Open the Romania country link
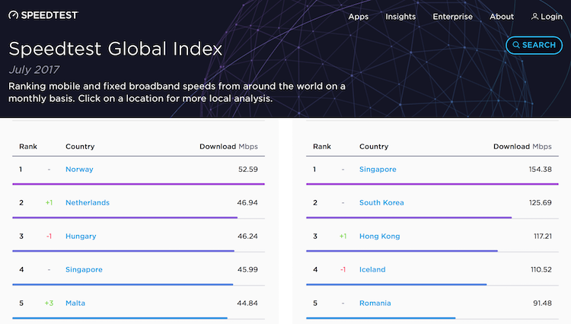This screenshot has height=324, width=571. pos(375,303)
